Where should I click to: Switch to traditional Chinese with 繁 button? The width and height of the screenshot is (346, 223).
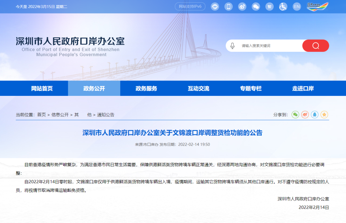coord(269,6)
